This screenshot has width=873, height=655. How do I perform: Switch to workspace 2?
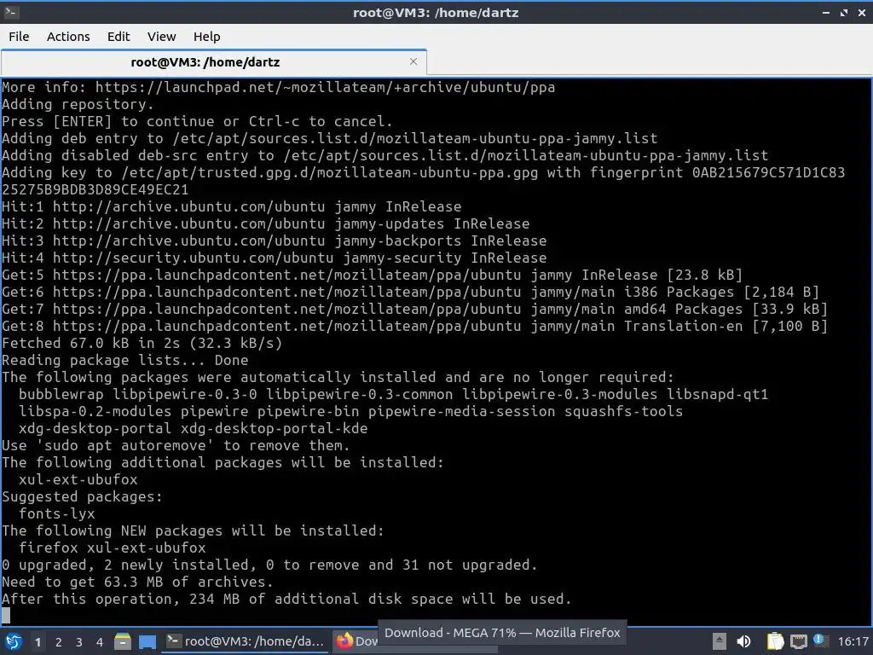(x=59, y=642)
